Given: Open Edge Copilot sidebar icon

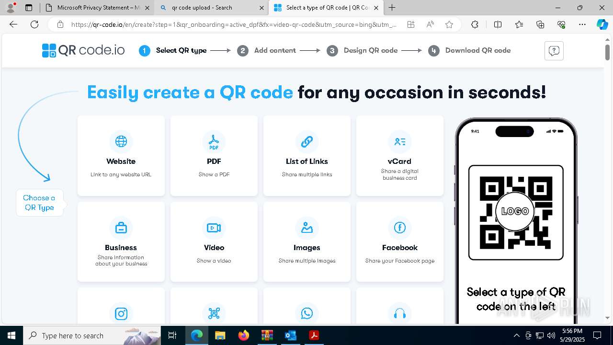Looking at the screenshot, I should tap(602, 24).
